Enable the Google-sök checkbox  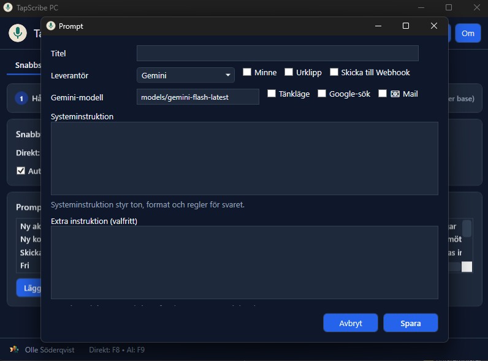(321, 94)
